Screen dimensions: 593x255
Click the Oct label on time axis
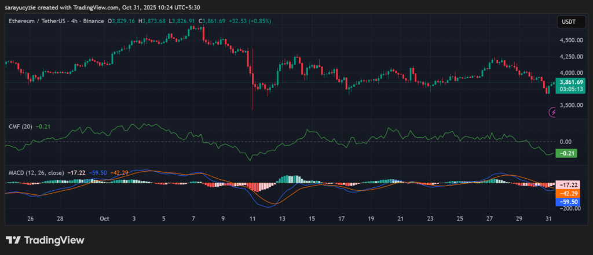[x=104, y=219]
